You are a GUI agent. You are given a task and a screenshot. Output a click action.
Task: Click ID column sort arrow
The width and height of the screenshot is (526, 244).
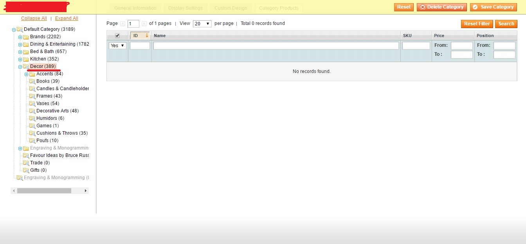pos(147,36)
